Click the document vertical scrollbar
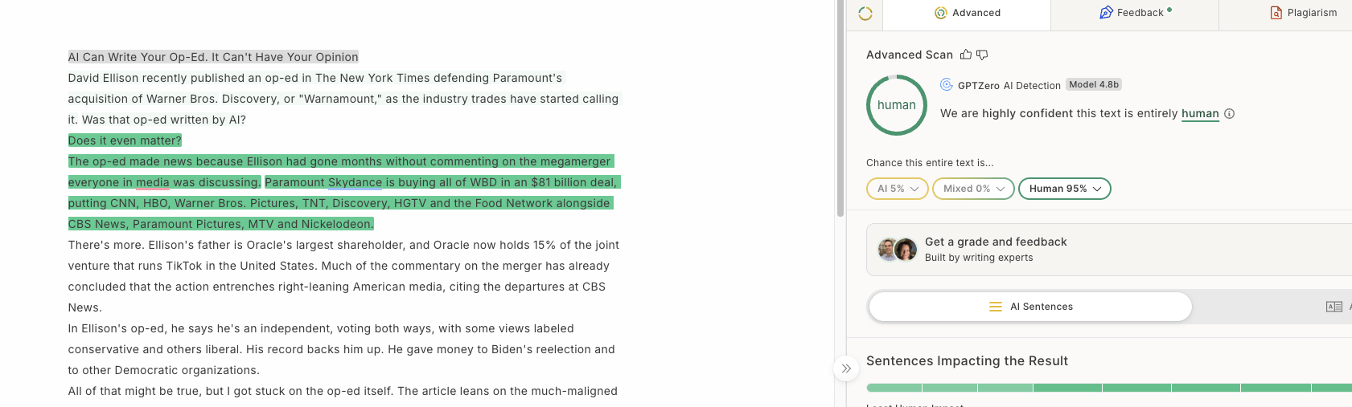The width and height of the screenshot is (1352, 407). point(840,108)
